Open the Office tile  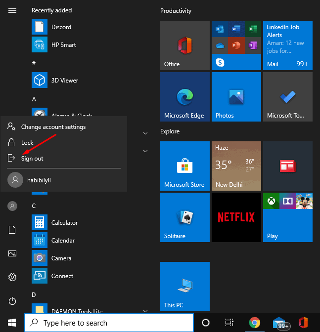coord(185,45)
